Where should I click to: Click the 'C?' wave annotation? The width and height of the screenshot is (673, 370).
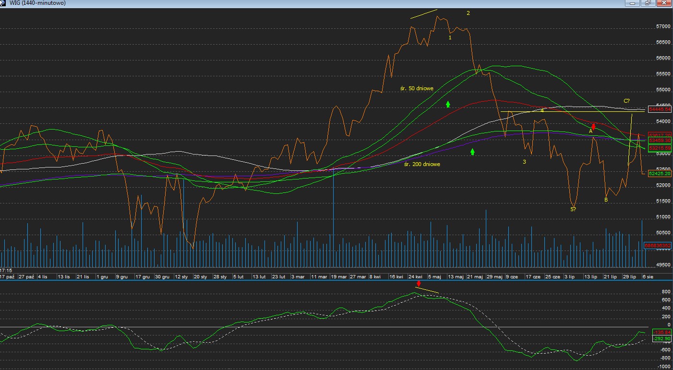point(626,101)
